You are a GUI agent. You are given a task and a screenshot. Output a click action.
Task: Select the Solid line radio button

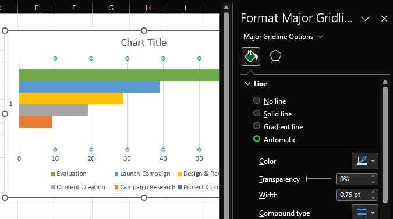click(257, 113)
